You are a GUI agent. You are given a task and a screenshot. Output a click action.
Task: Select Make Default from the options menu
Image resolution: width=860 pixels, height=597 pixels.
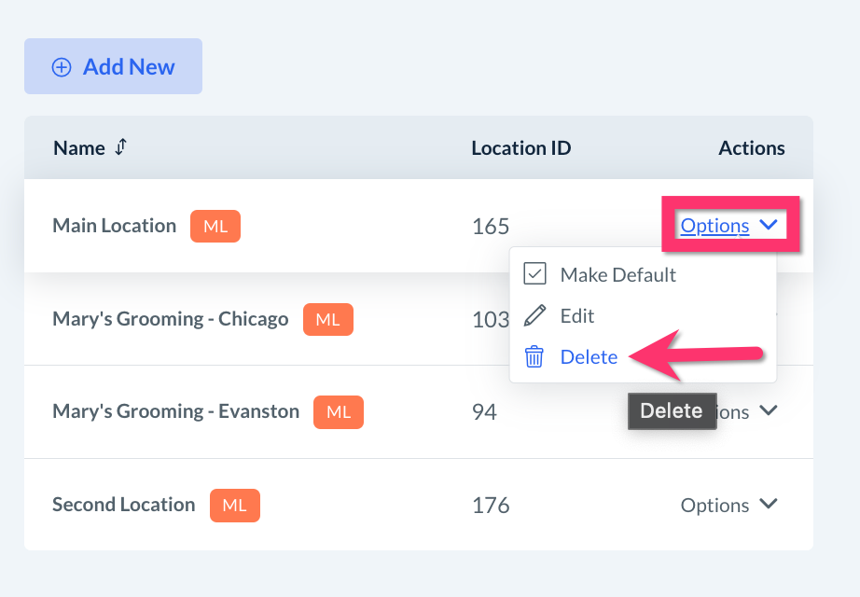click(x=617, y=274)
